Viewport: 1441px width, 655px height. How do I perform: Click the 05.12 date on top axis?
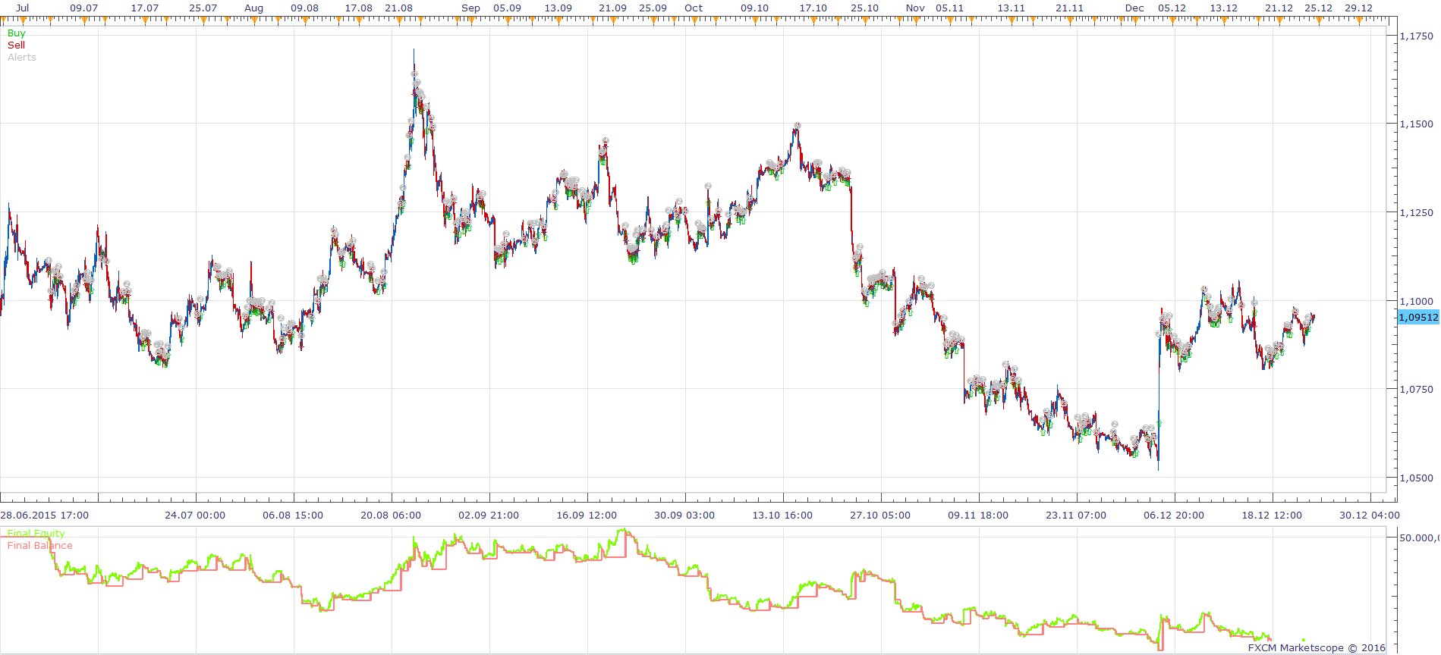pyautogui.click(x=1172, y=8)
